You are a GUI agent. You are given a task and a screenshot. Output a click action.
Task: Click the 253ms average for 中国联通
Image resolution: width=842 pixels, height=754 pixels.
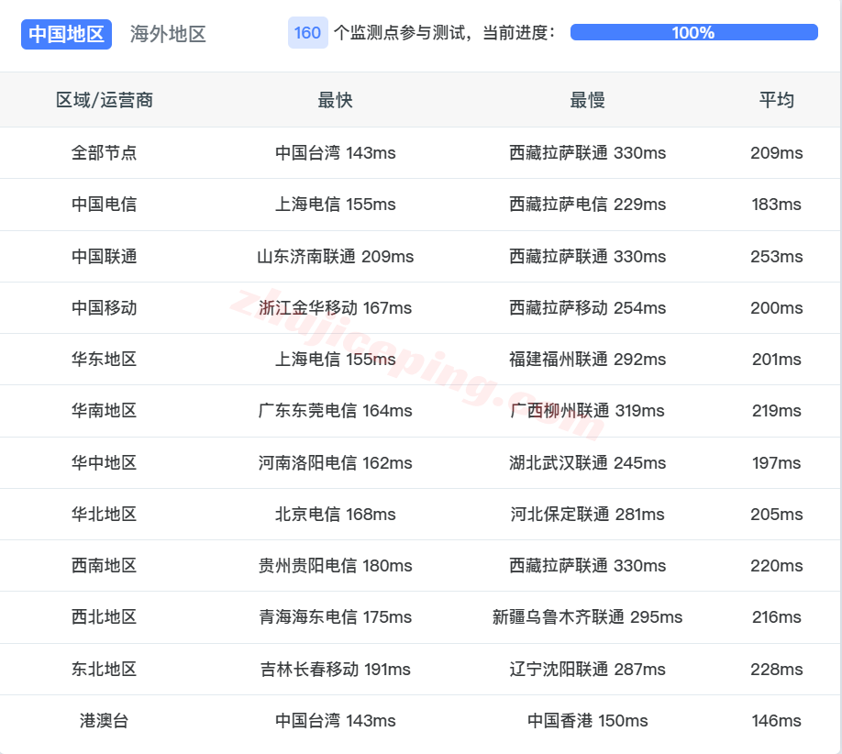coord(777,256)
